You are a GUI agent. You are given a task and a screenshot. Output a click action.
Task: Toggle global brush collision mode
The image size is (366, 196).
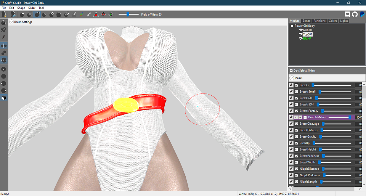coord(4,60)
